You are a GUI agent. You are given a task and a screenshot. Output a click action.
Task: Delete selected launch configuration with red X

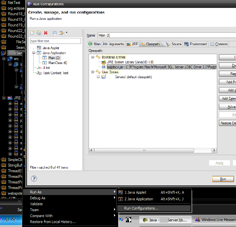point(45,33)
